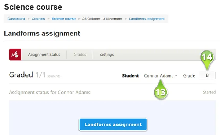Click the blue Landforms assignment button
The width and height of the screenshot is (220, 135).
click(x=113, y=124)
